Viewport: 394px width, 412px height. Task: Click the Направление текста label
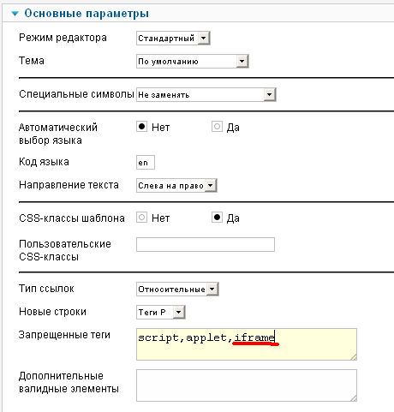pos(69,185)
